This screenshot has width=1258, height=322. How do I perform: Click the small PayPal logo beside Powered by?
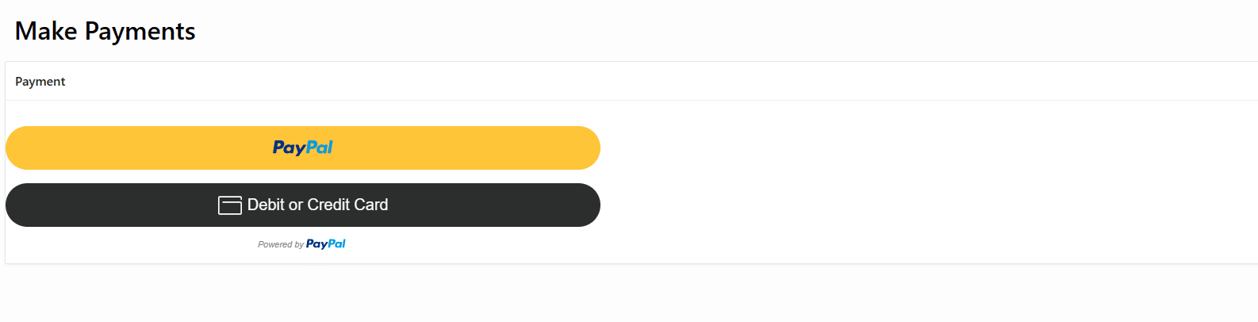[x=326, y=244]
